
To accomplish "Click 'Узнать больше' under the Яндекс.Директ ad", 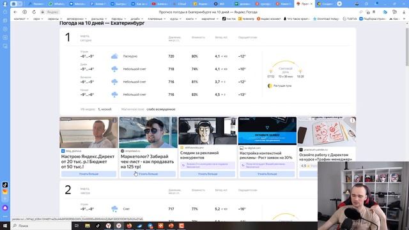I will (89, 174).
